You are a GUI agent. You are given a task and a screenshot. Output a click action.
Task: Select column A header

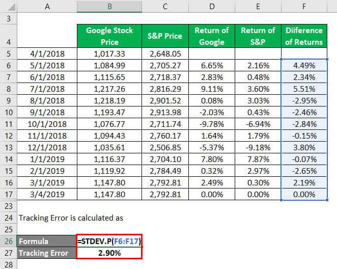click(47, 6)
